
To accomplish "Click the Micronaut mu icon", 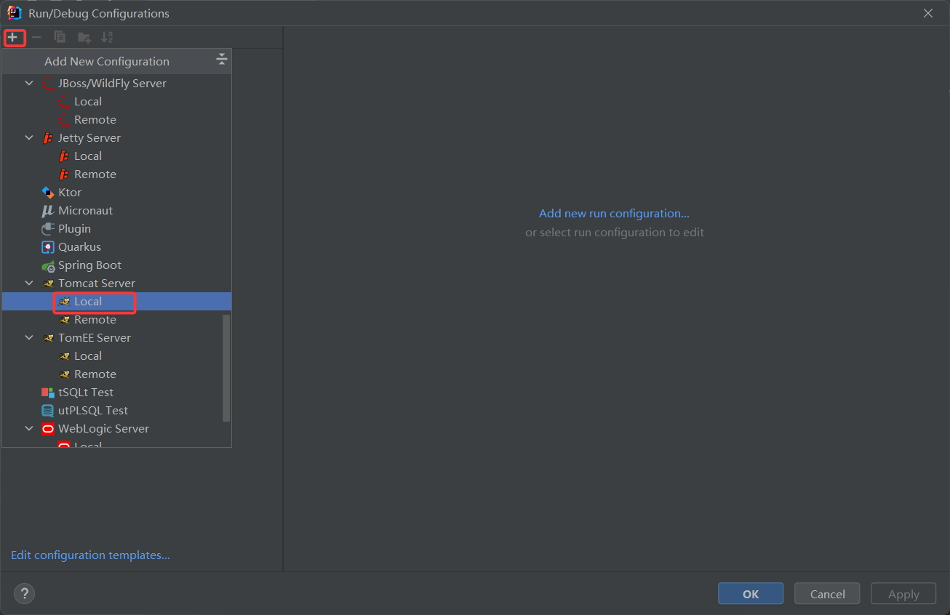I will 48,211.
